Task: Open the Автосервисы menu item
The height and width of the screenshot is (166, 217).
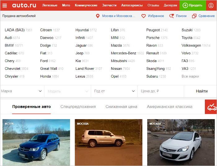Action: [132, 5]
